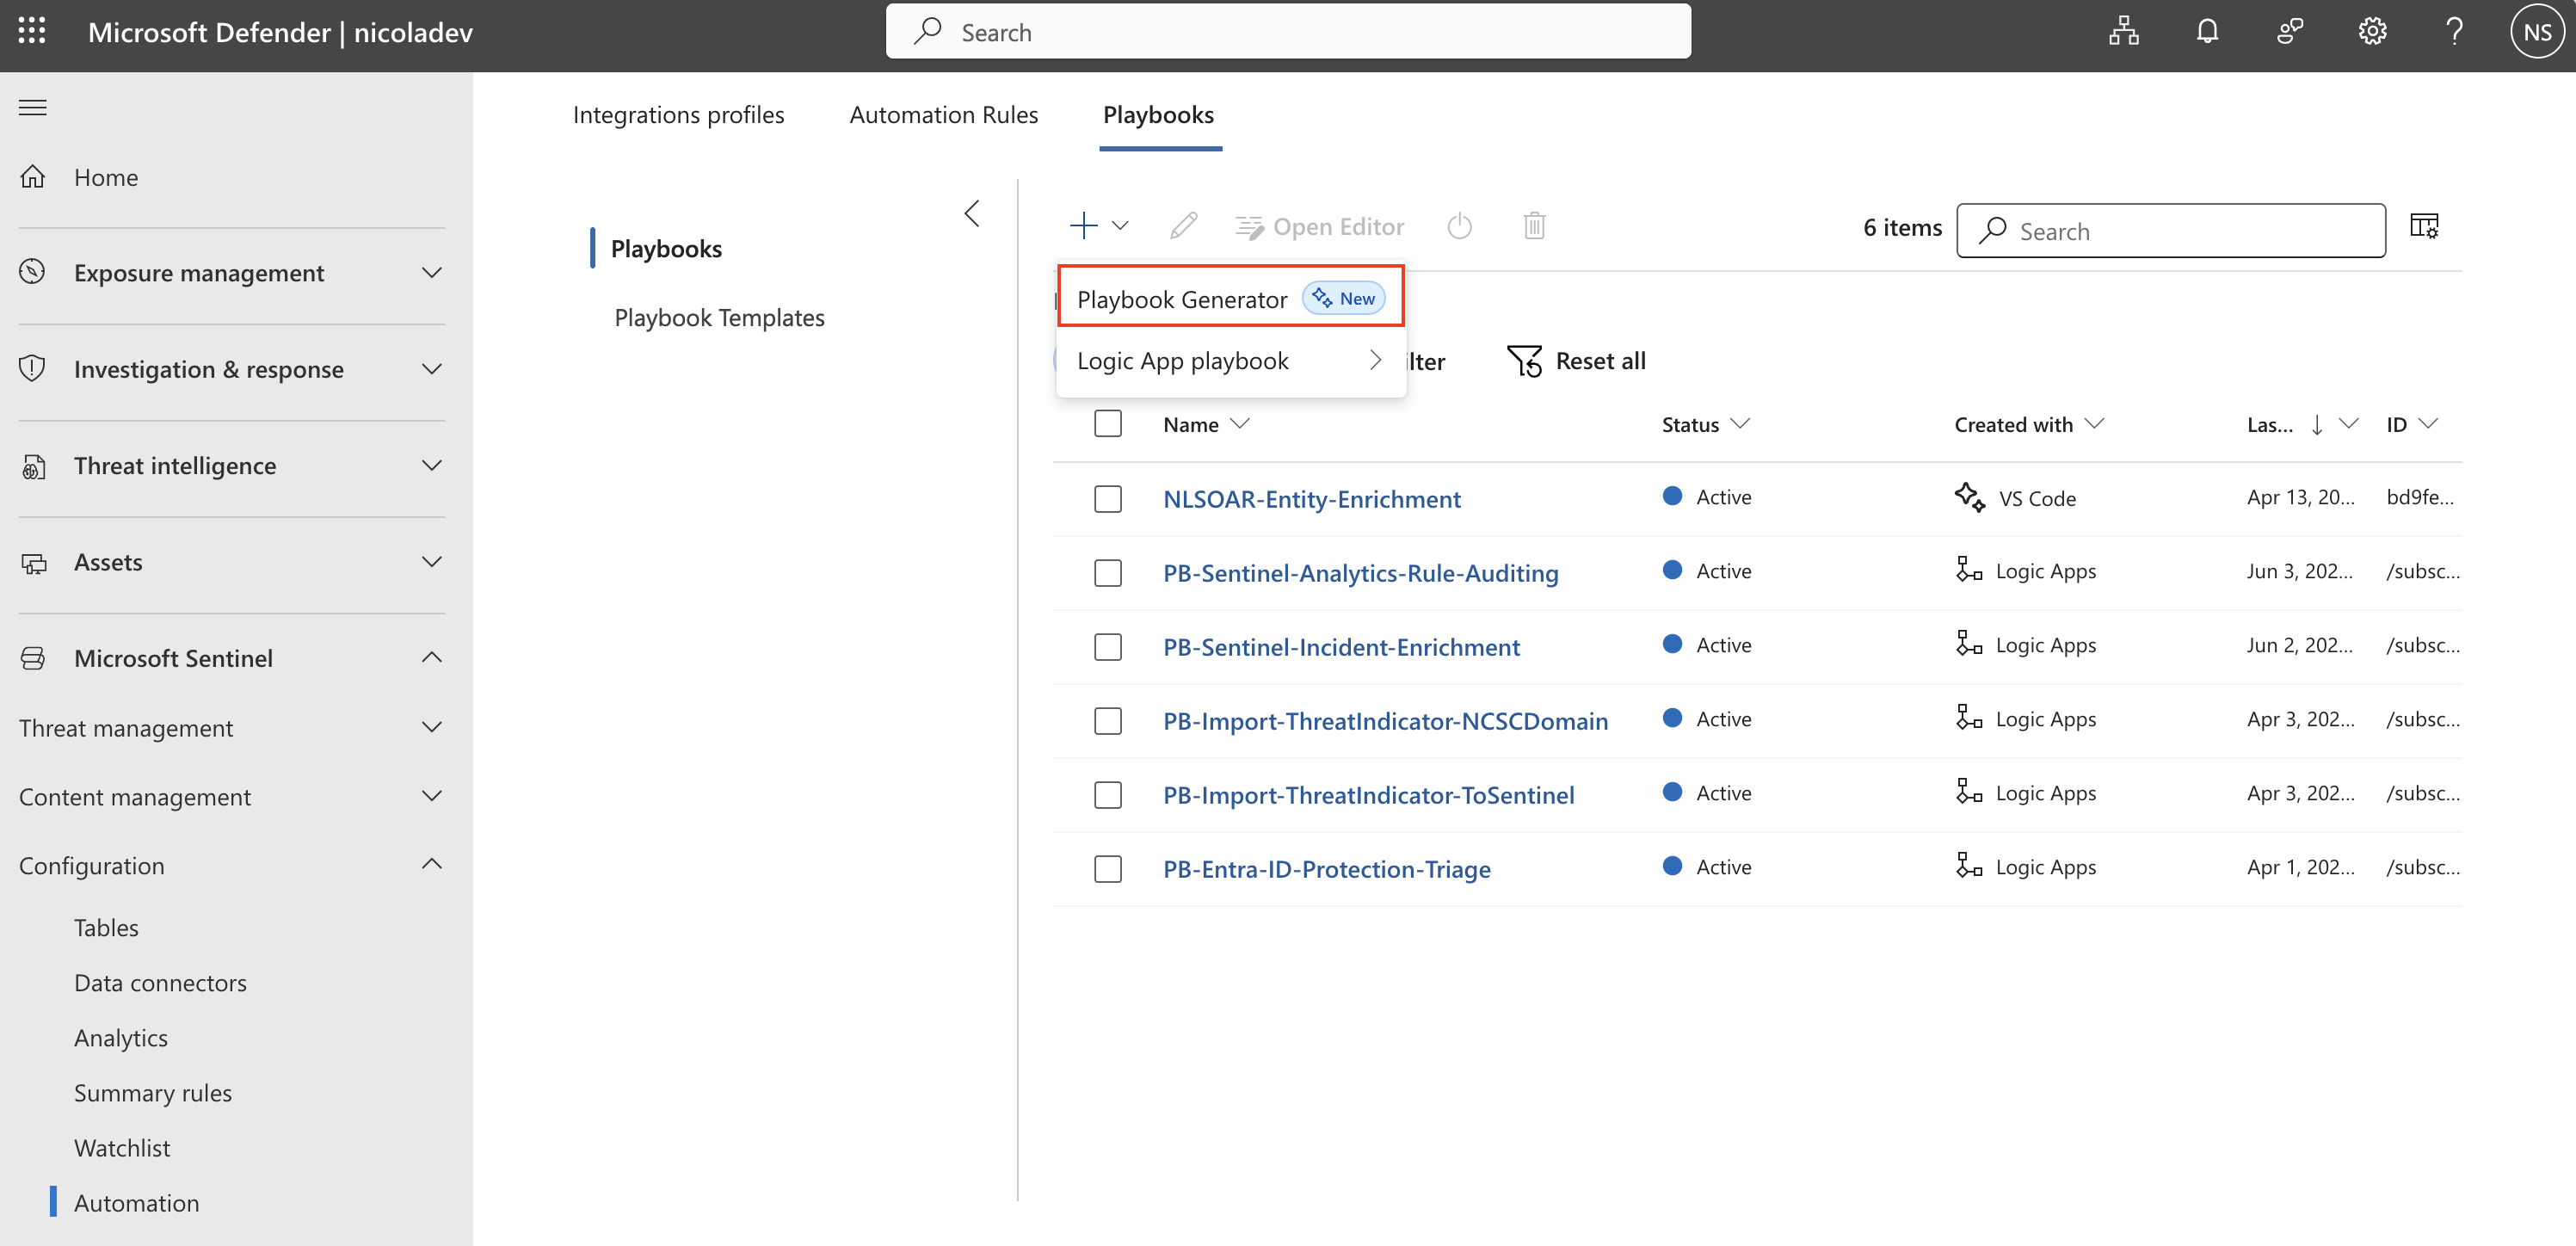This screenshot has width=2576, height=1246.
Task: Switch to Integrations profiles tab
Action: [678, 115]
